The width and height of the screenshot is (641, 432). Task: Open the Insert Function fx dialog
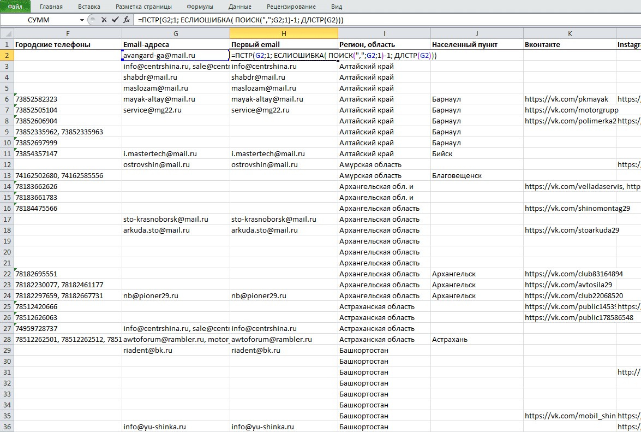point(127,20)
